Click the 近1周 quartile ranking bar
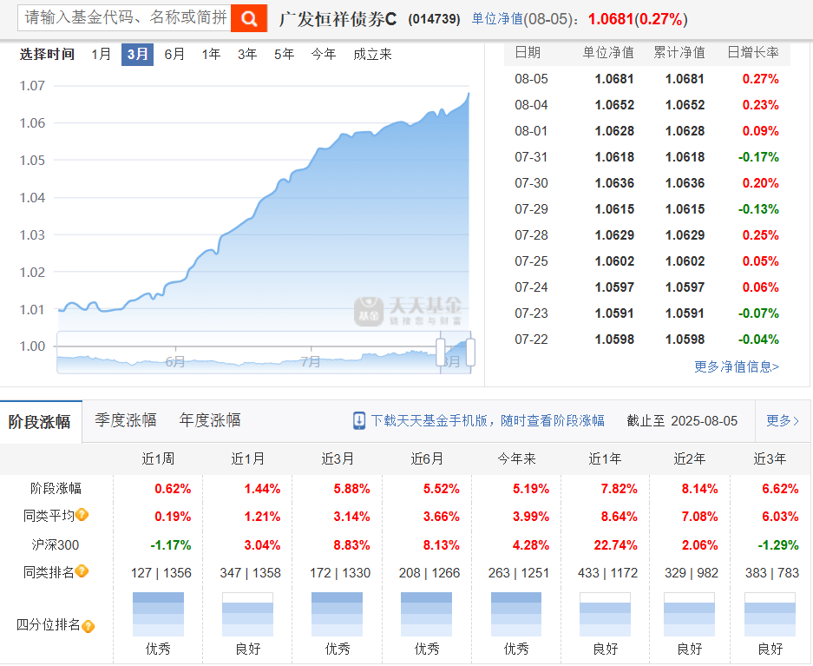The width and height of the screenshot is (813, 666). pos(158,614)
